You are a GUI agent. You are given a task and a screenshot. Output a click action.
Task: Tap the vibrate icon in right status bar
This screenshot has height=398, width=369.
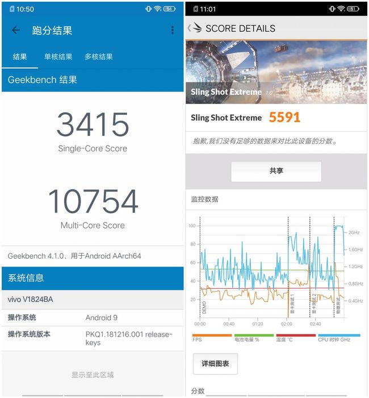pos(332,9)
